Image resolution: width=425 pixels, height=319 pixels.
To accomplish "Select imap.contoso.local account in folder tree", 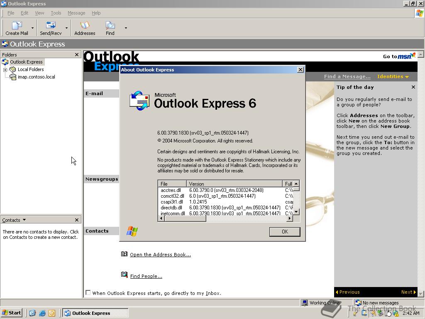I will pos(37,77).
